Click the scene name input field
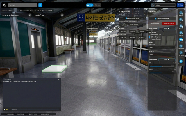 pyautogui.click(x=23, y=5)
